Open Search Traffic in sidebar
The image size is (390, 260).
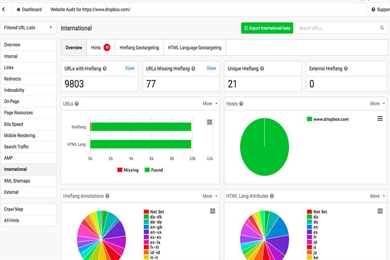coord(28,146)
